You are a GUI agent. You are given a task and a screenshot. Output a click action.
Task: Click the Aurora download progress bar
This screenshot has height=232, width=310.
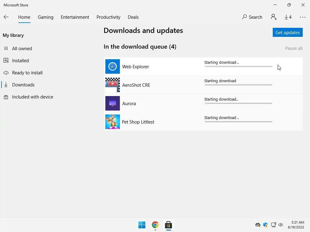(x=239, y=103)
